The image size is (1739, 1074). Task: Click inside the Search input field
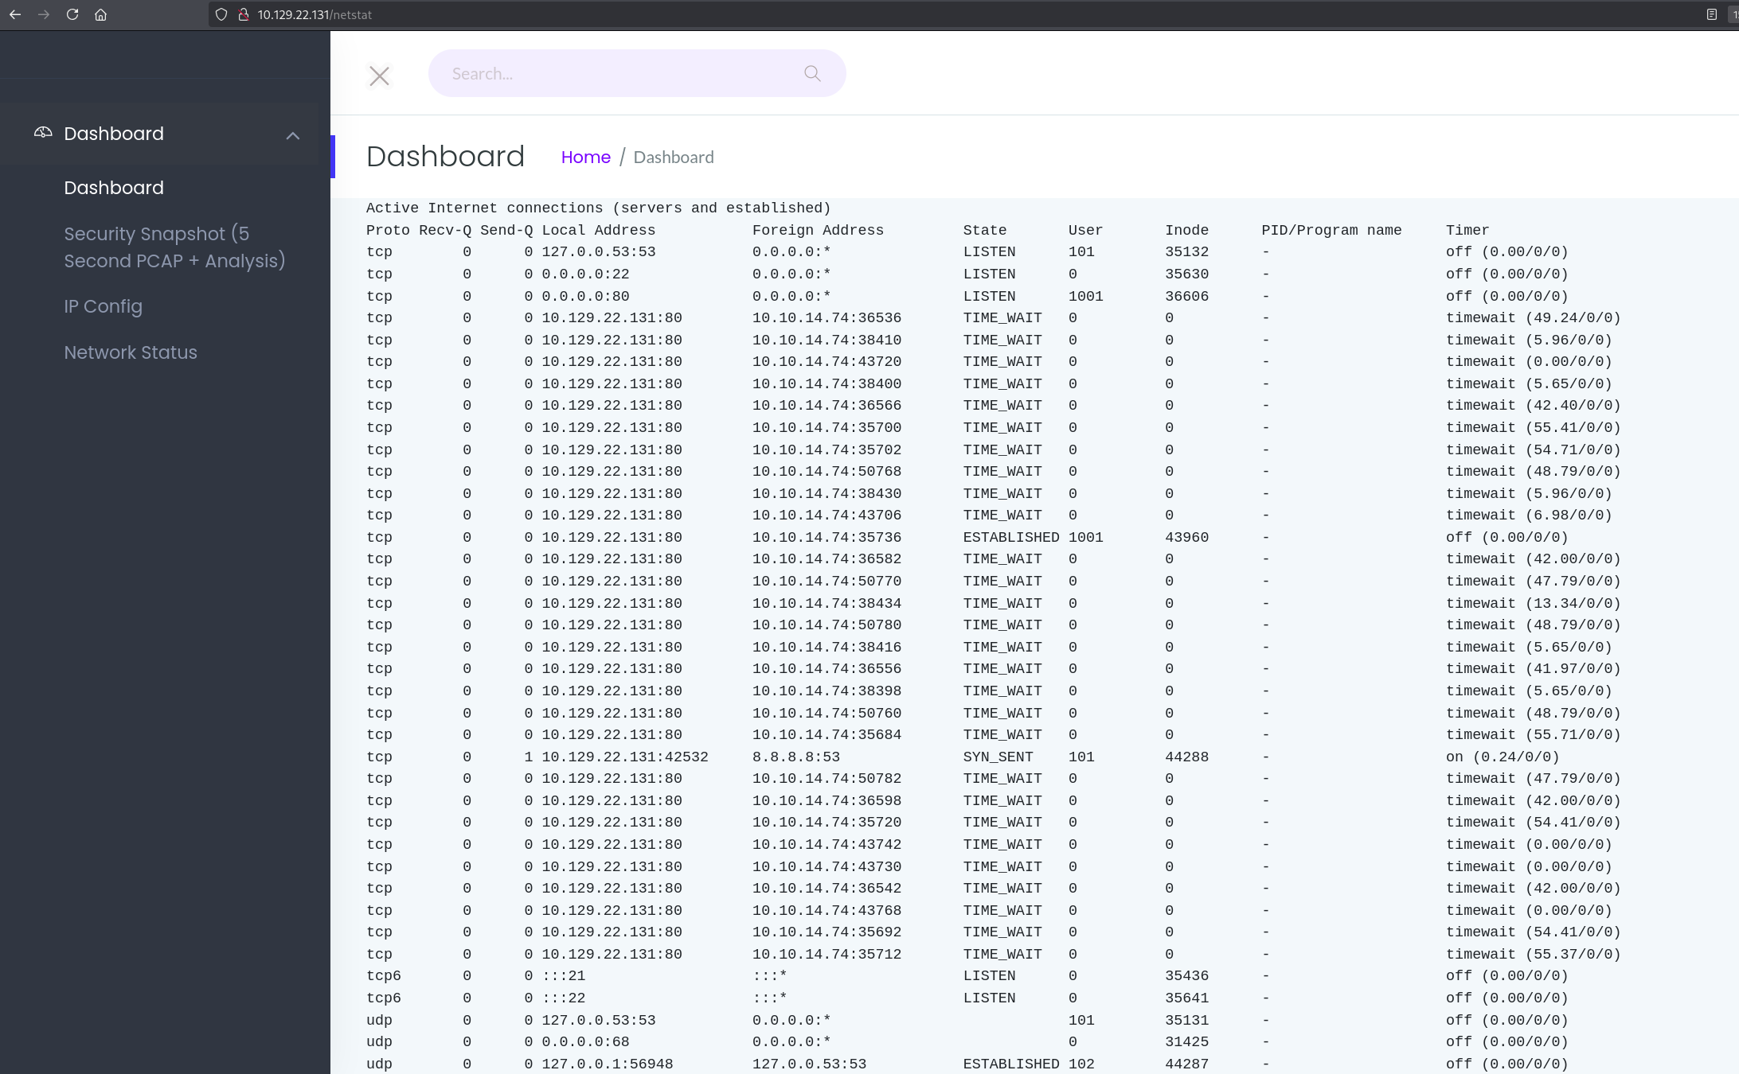605,73
